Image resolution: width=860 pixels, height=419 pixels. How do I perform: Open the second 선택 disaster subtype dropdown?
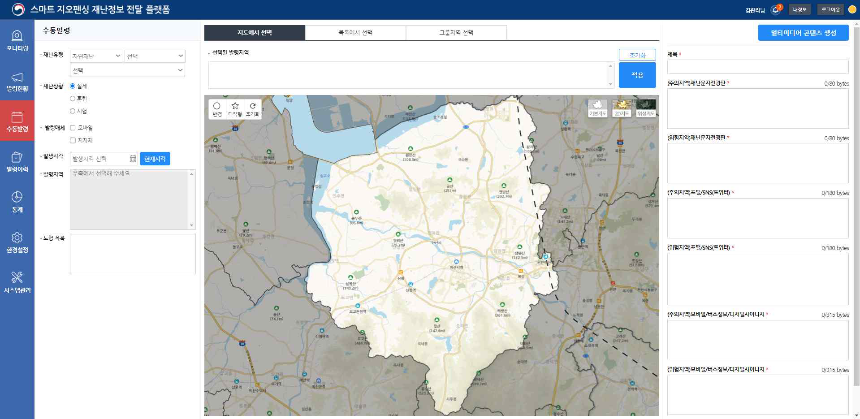coord(155,56)
